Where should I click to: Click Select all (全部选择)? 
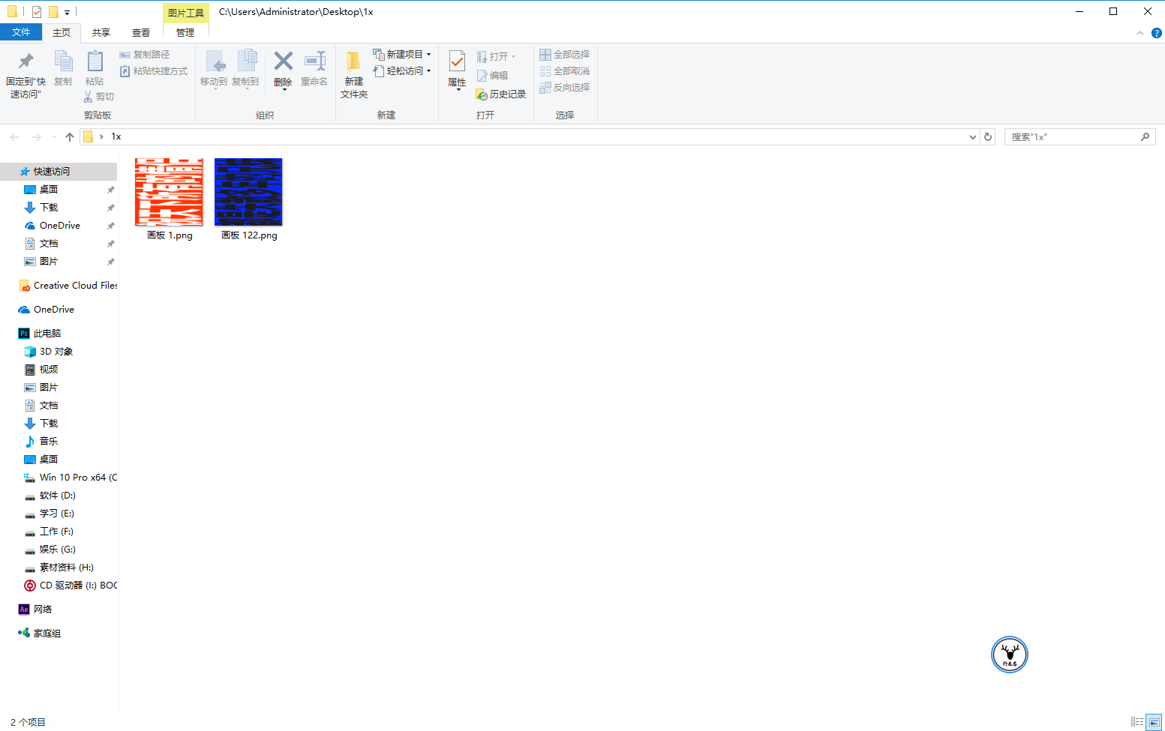tap(565, 55)
